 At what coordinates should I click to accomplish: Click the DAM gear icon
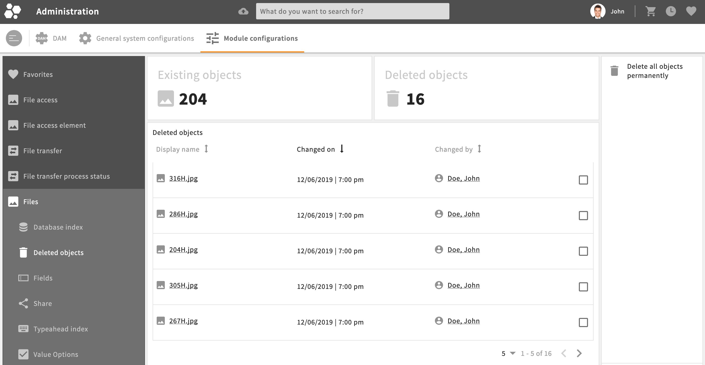tap(42, 38)
